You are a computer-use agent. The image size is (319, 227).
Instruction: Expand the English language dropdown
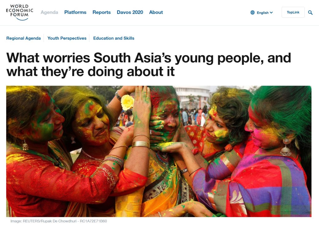(262, 12)
